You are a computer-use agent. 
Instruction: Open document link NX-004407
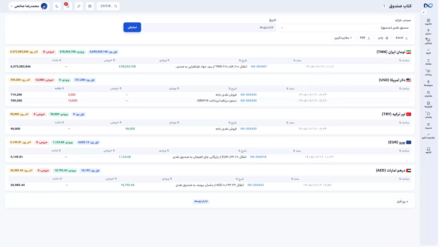[x=259, y=67]
